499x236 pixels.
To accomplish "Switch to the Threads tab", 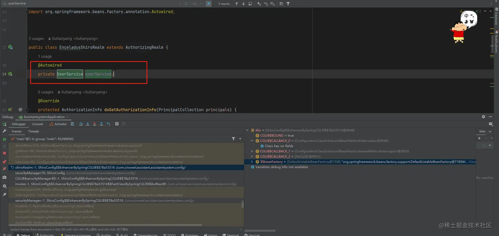I will 33,131.
